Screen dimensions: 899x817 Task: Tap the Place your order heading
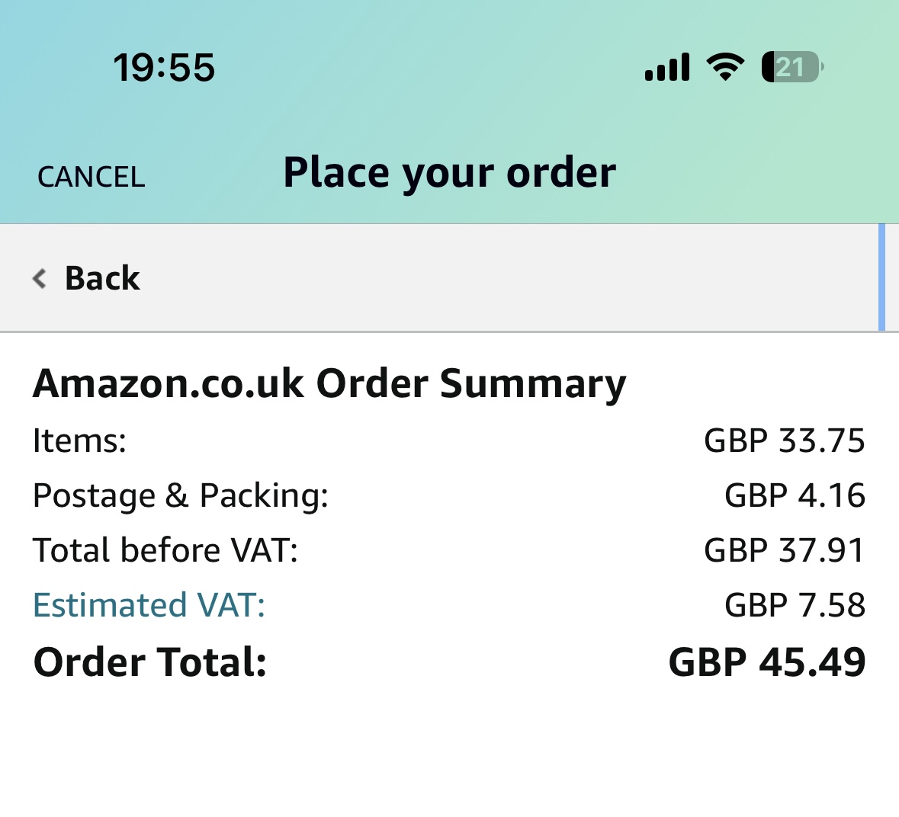click(x=450, y=173)
